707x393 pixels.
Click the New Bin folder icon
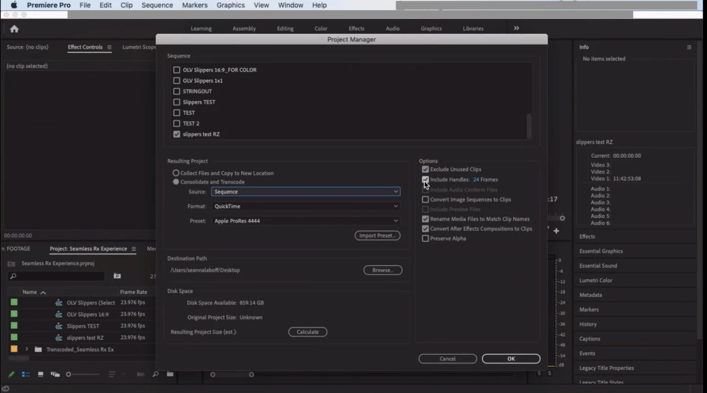170,374
